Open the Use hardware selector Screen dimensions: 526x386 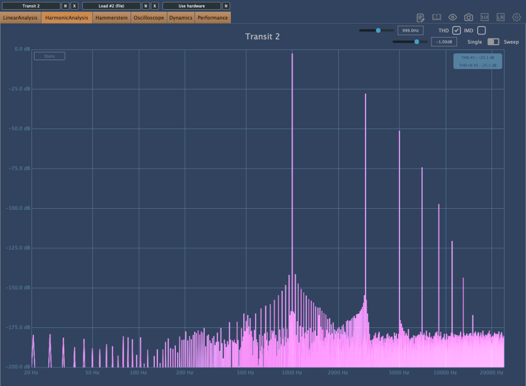(192, 6)
